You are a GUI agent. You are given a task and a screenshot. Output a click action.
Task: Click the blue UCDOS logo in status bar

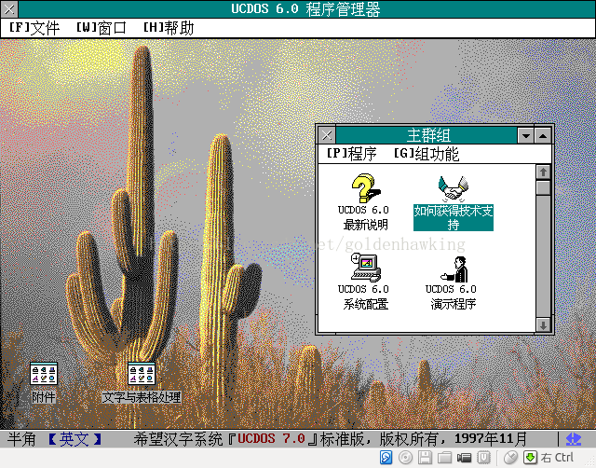pyautogui.click(x=574, y=439)
